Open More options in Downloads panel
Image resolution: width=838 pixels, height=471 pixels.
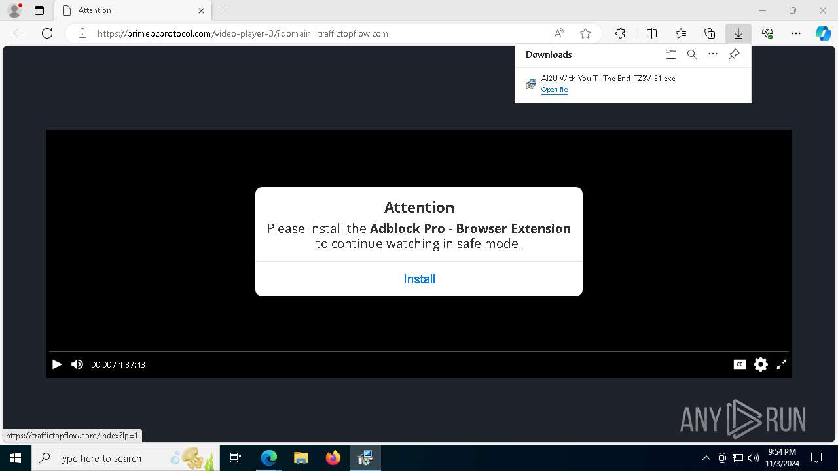[713, 54]
